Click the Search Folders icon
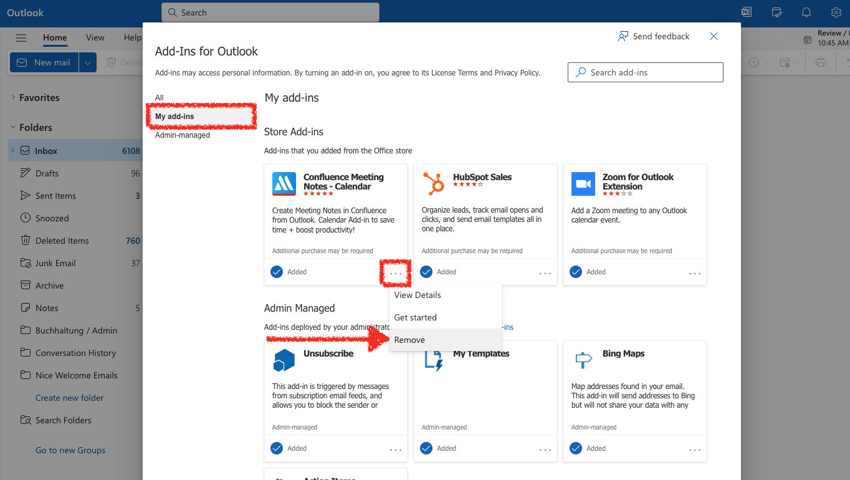 click(25, 420)
